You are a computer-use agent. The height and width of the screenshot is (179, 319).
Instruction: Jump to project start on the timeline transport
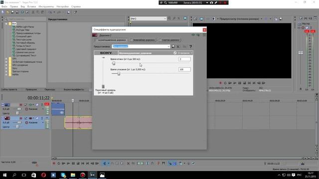point(83,164)
